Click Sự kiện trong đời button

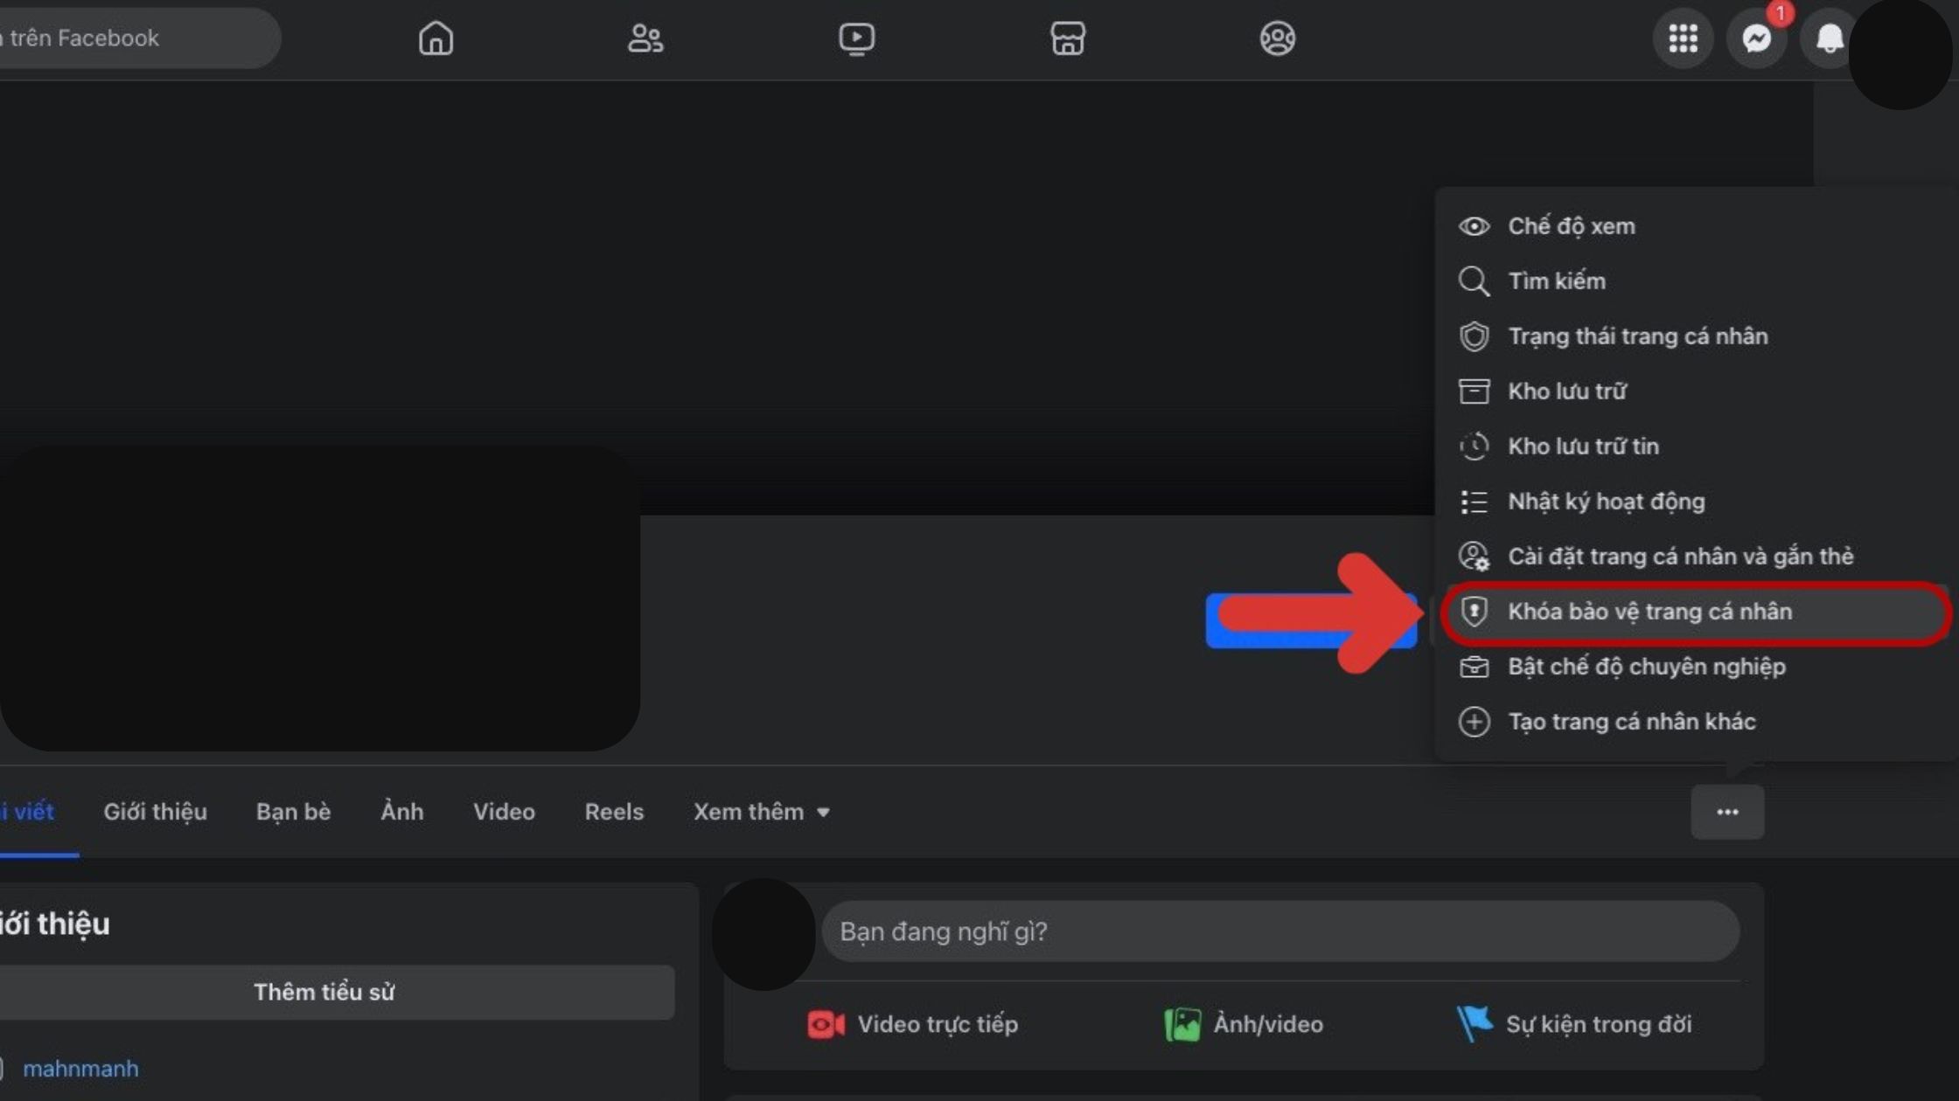coord(1573,1024)
